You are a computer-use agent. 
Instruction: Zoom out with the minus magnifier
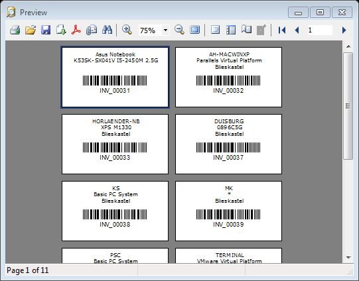[179, 30]
